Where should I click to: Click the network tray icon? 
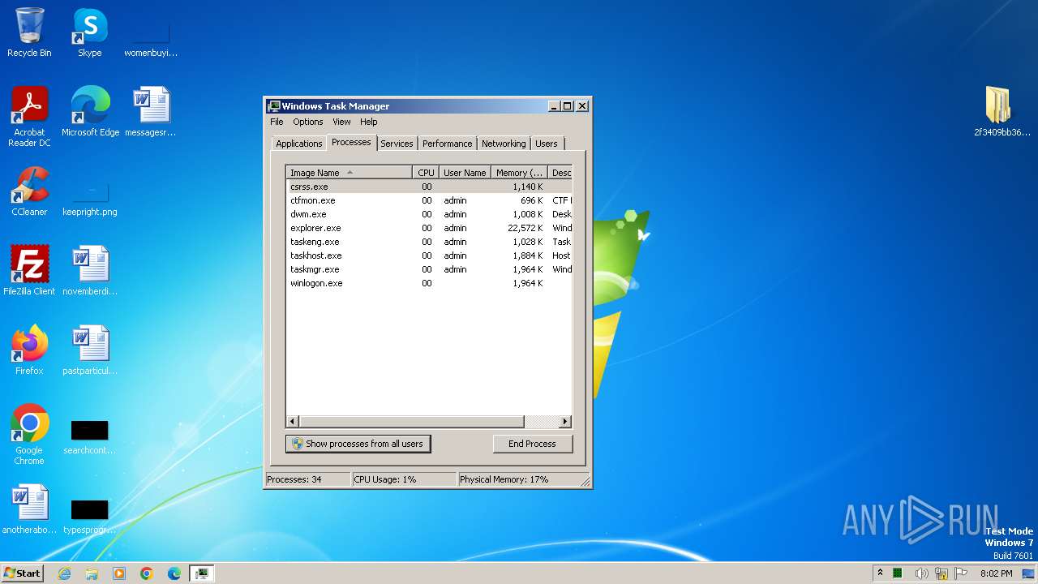pyautogui.click(x=941, y=573)
